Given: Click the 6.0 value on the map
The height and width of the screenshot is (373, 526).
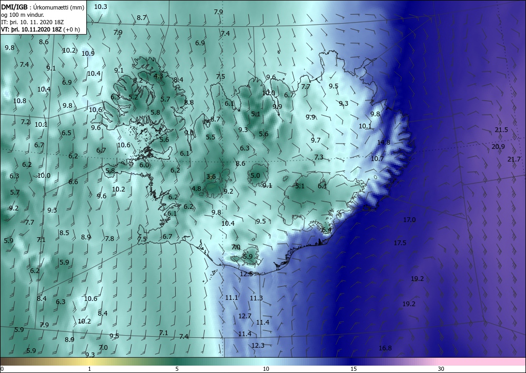Looking at the screenshot, I should 144,165.
